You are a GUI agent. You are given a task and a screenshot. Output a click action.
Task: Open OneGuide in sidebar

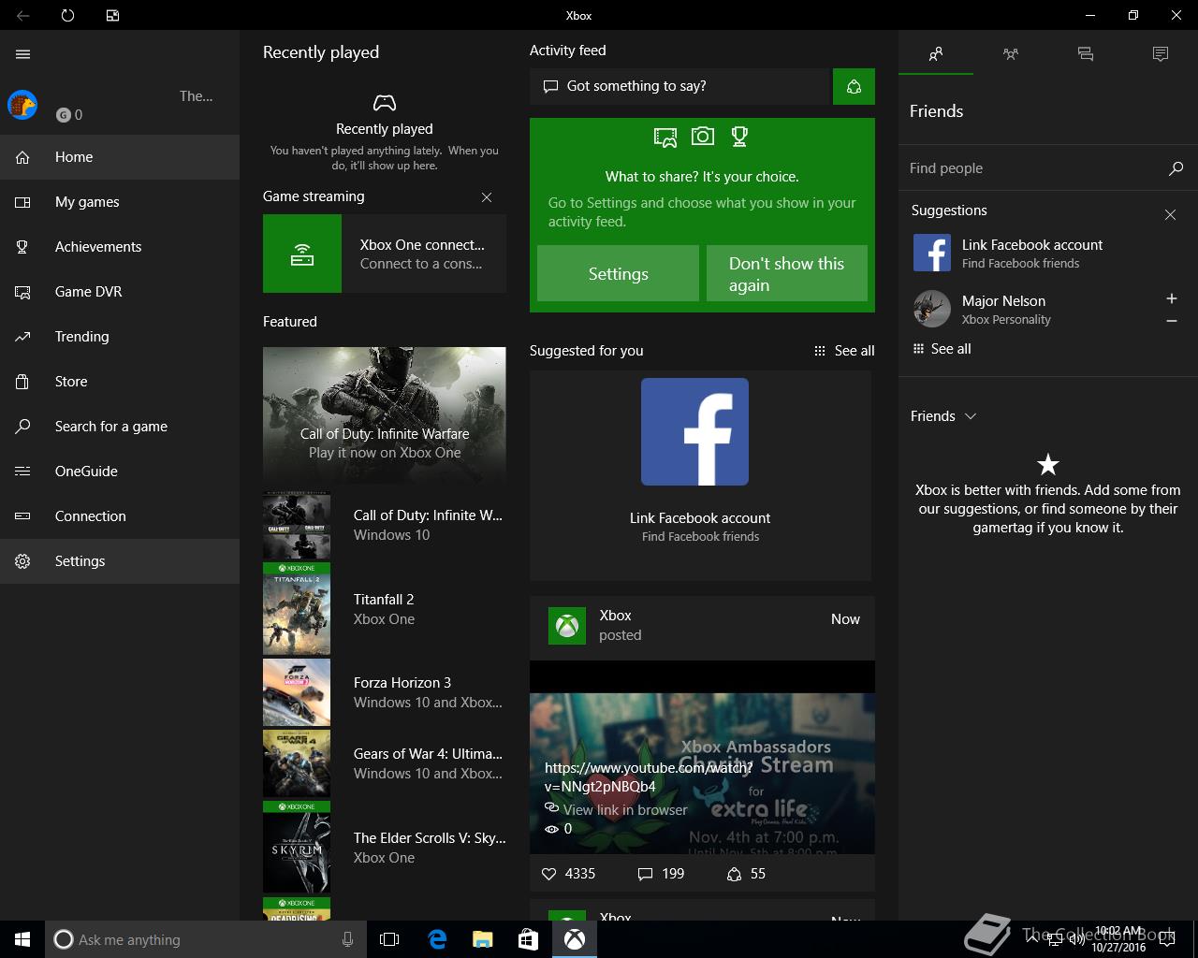click(120, 472)
